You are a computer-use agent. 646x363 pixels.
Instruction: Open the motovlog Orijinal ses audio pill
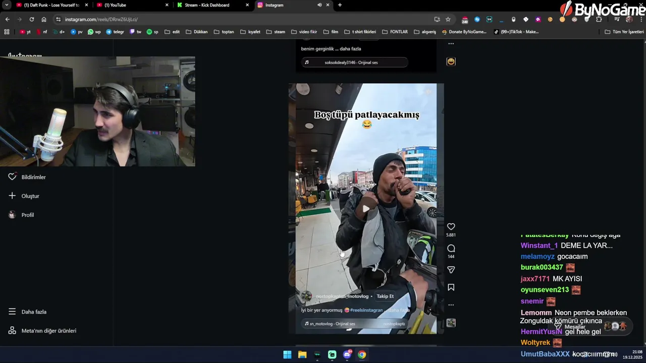click(355, 324)
